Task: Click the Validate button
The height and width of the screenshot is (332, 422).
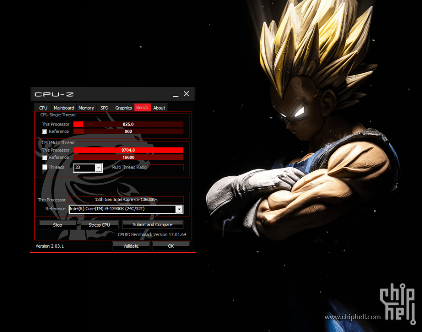Action: click(131, 246)
